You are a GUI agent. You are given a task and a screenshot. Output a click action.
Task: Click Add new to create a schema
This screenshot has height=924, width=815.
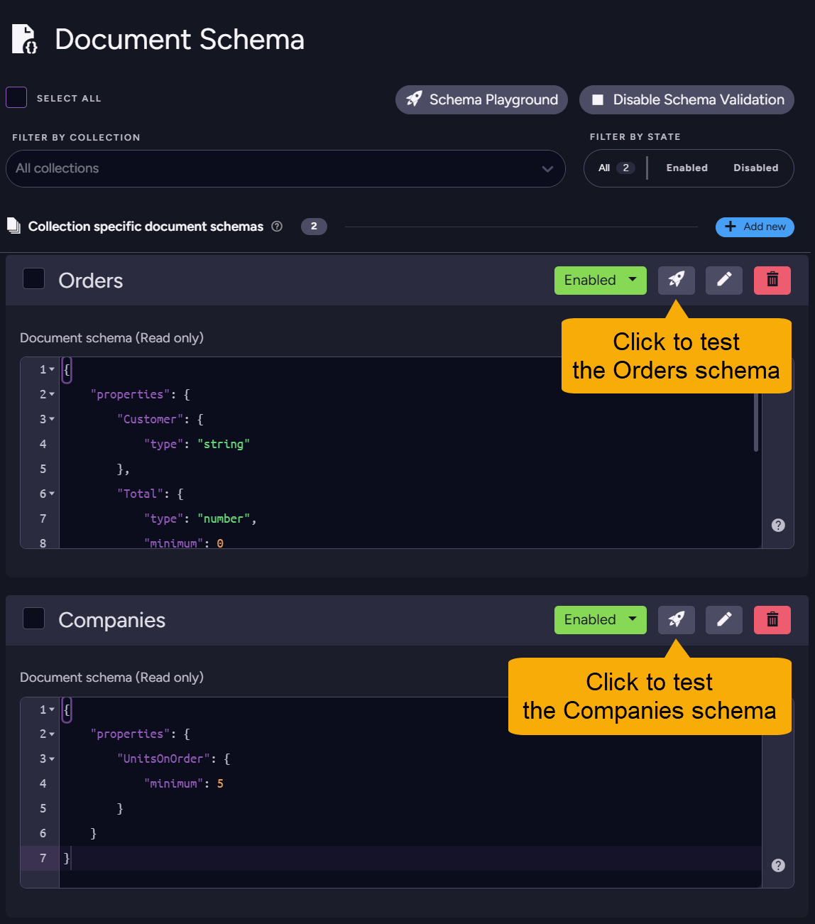click(x=755, y=227)
